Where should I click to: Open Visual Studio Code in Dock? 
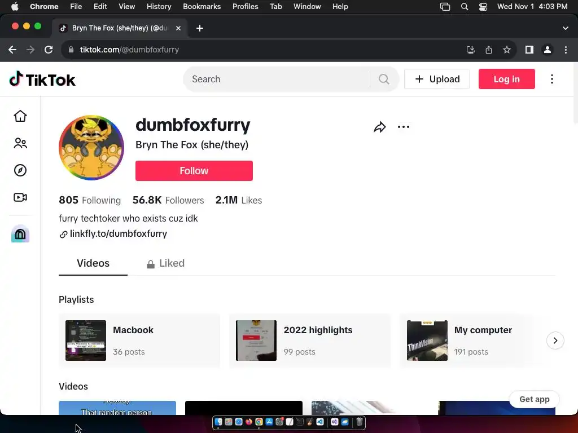(320, 422)
